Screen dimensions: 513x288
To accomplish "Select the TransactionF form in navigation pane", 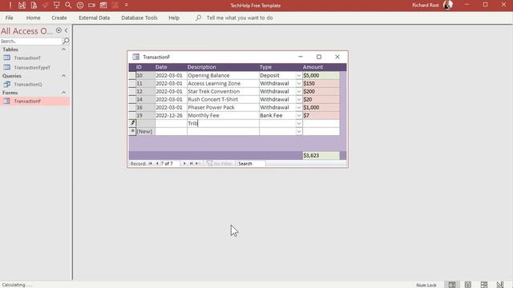I will (34, 102).
